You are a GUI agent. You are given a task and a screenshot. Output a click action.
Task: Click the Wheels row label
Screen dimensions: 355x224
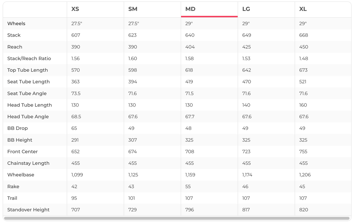pyautogui.click(x=16, y=23)
